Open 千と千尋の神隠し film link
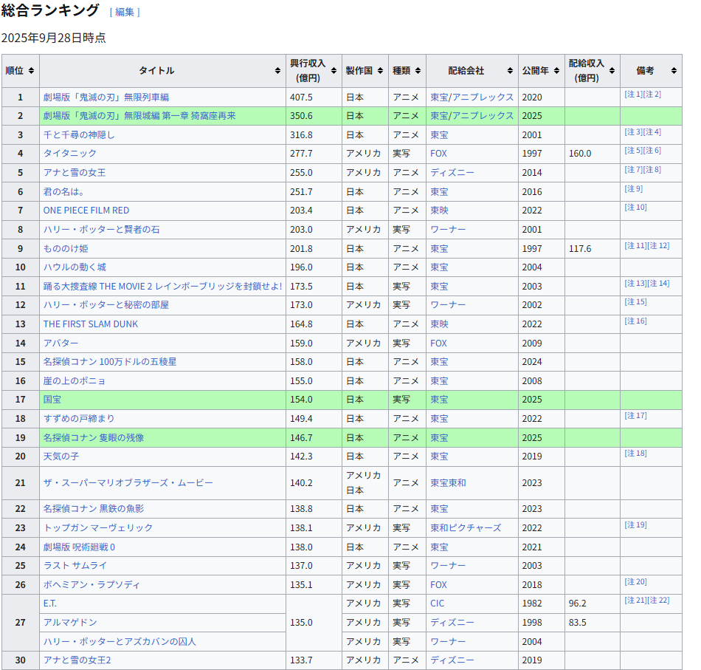The image size is (701, 670). tap(79, 134)
